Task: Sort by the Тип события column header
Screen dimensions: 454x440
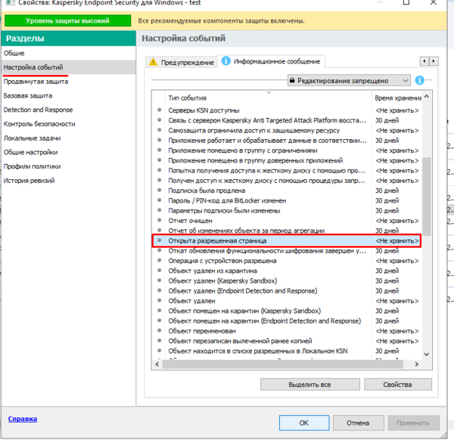Action: pyautogui.click(x=268, y=98)
